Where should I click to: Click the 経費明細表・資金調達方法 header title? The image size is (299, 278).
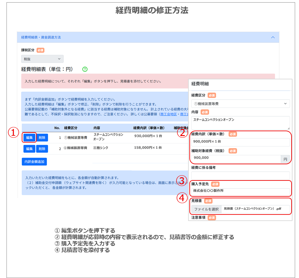pos(41,37)
